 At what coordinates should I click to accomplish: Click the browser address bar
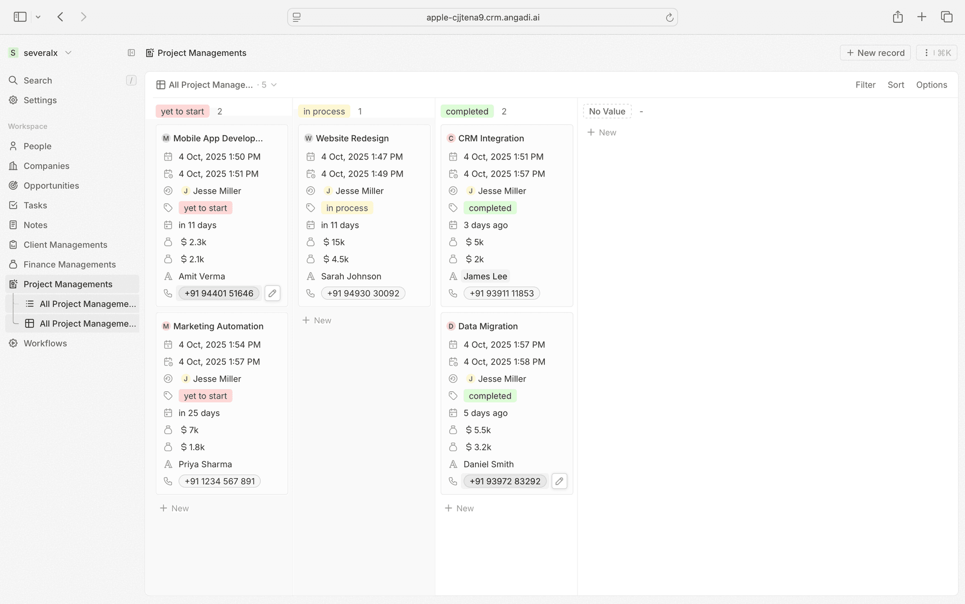482,17
